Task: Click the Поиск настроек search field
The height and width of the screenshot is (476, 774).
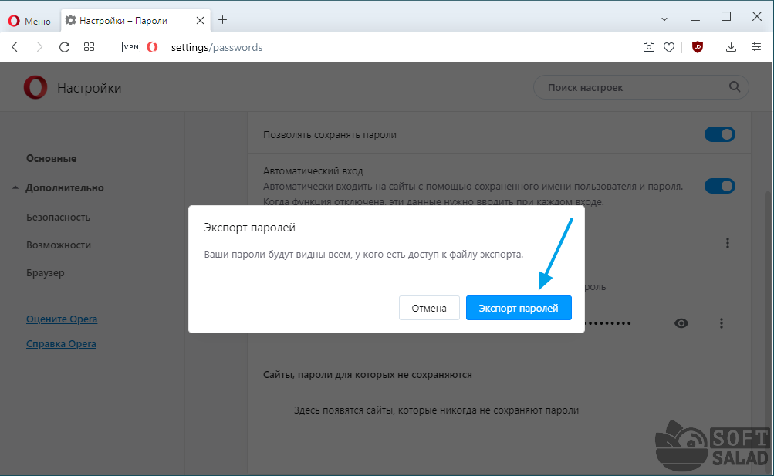Action: (641, 87)
